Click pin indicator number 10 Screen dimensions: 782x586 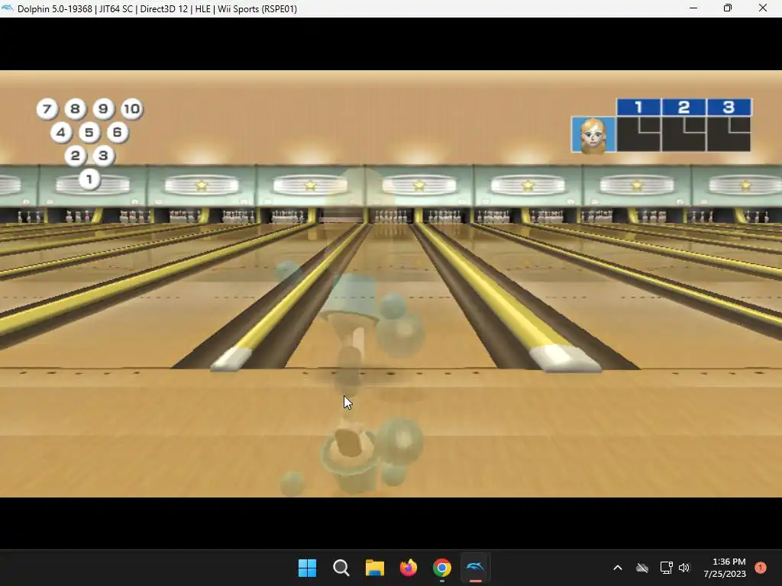pos(131,108)
